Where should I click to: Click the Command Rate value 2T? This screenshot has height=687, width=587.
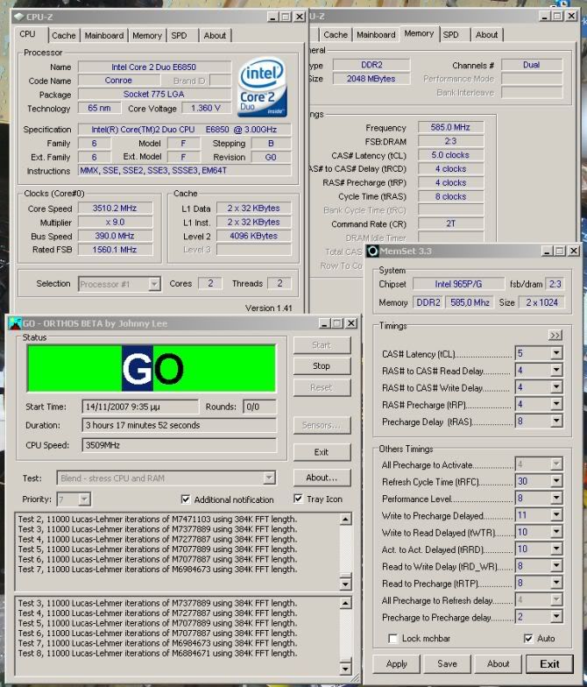point(450,223)
